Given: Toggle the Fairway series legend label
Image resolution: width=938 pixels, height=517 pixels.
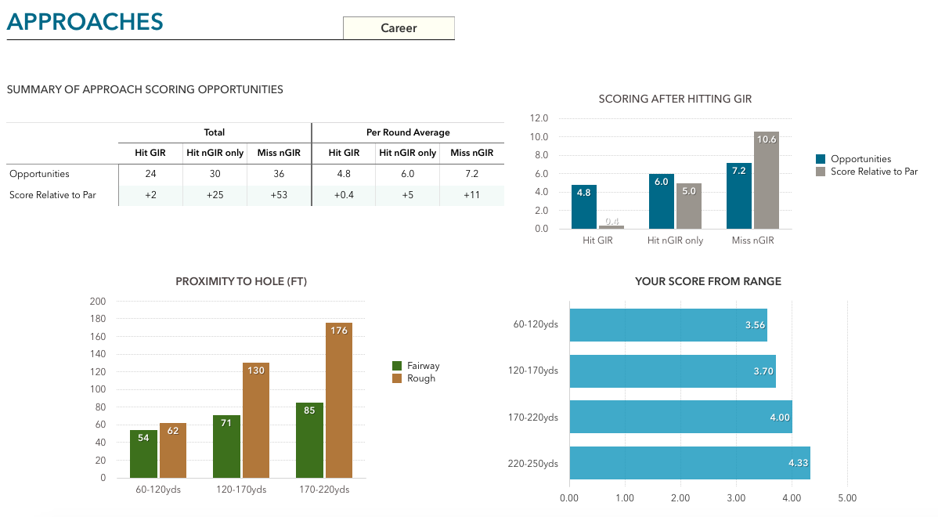Looking at the screenshot, I should [x=423, y=366].
